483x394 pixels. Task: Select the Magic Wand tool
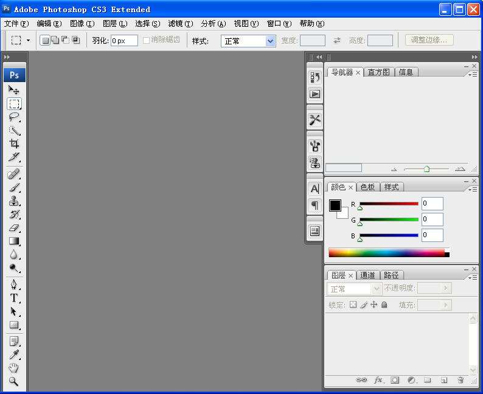pyautogui.click(x=14, y=131)
